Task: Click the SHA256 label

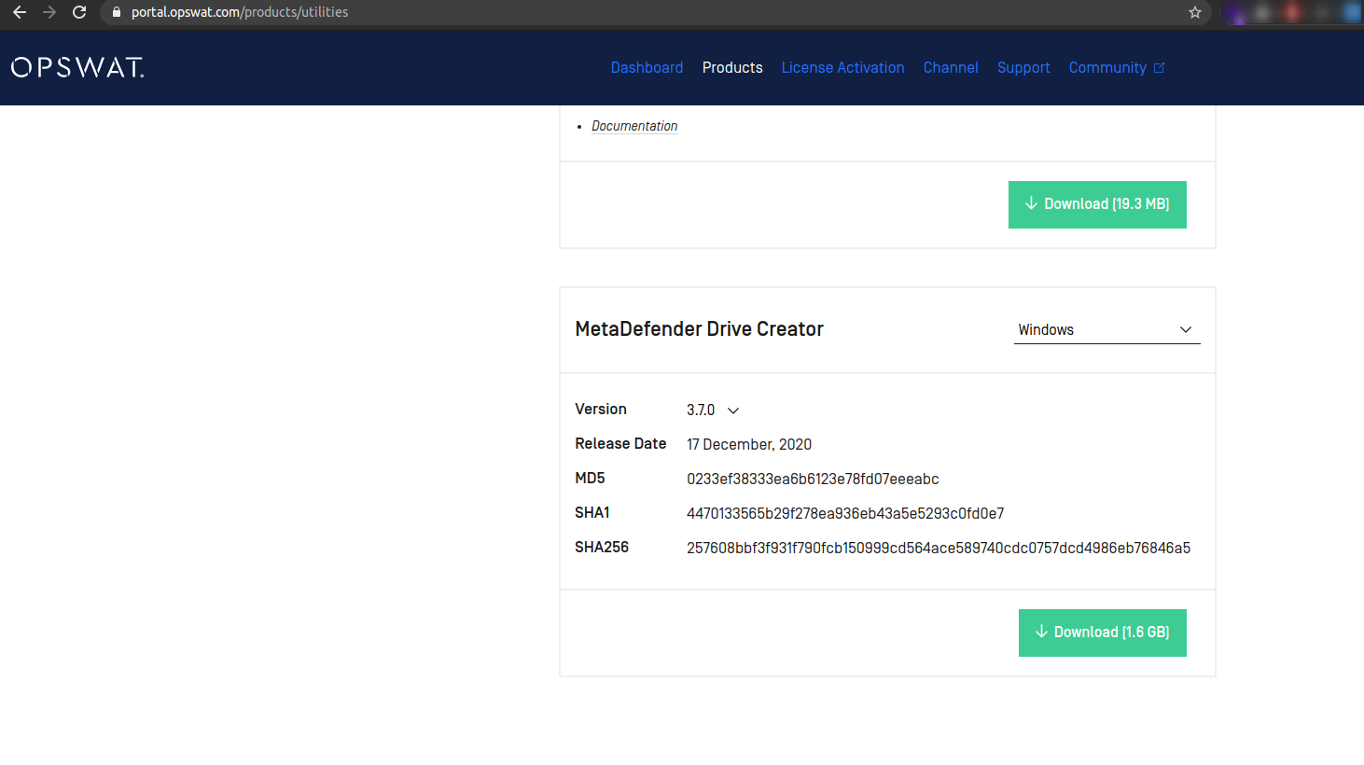Action: pos(602,548)
